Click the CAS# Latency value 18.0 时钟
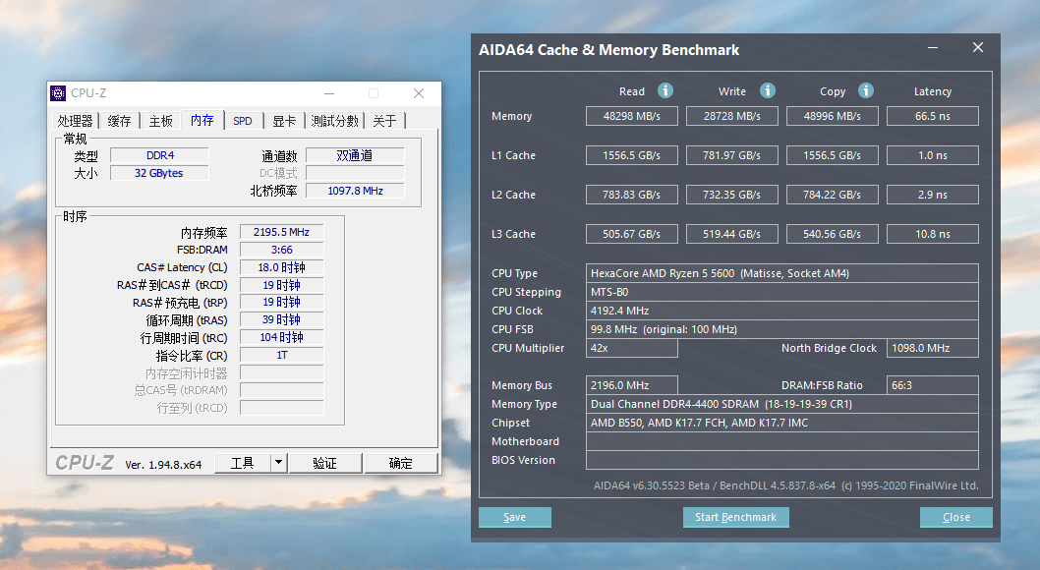 point(282,267)
